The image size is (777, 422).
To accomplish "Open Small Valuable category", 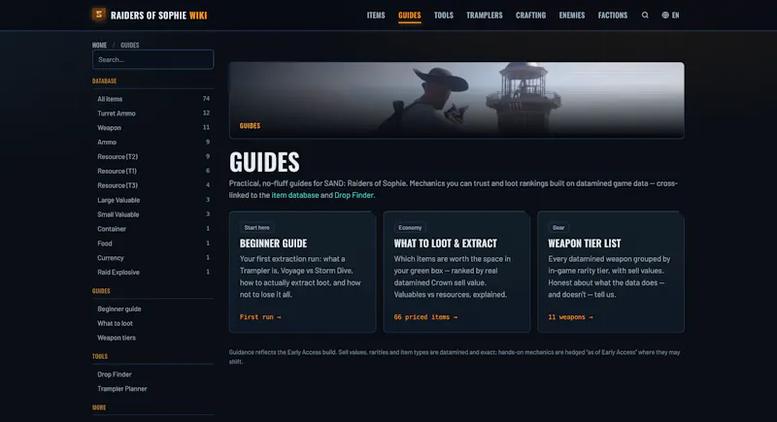I will (x=153, y=214).
